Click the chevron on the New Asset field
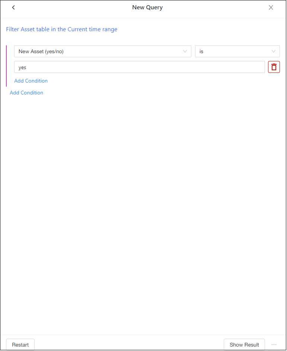Viewport: 287px width, 351px height. click(x=185, y=51)
